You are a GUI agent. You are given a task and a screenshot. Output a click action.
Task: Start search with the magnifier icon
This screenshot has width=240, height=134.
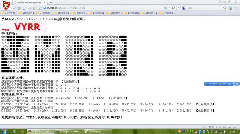224,8
